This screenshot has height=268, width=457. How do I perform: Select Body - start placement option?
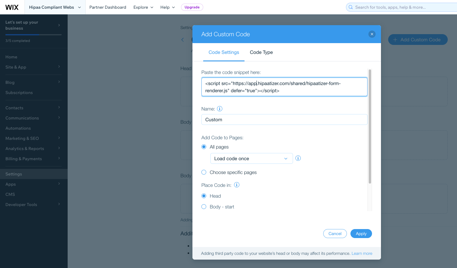coord(204,207)
